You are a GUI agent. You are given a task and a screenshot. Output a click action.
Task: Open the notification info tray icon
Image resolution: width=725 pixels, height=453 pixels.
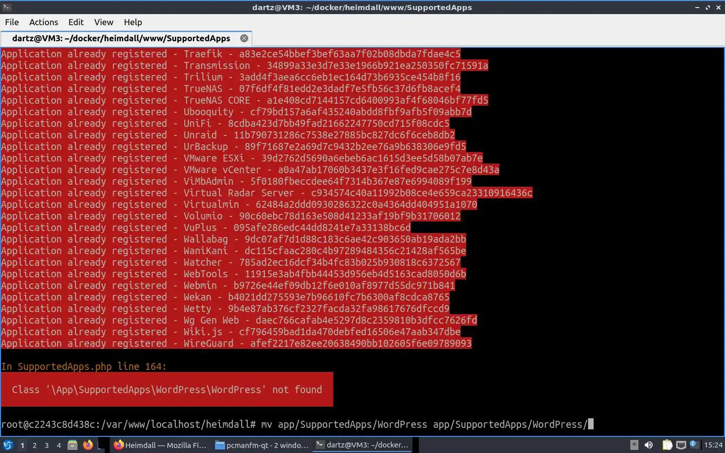tap(694, 444)
